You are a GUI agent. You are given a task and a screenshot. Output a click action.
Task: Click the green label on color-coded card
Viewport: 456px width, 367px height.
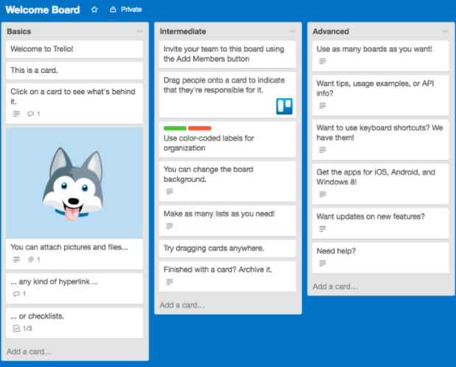[175, 128]
